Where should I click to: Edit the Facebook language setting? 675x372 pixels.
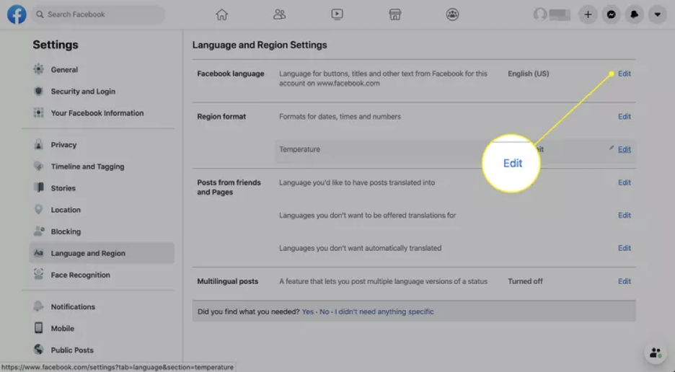tap(624, 74)
